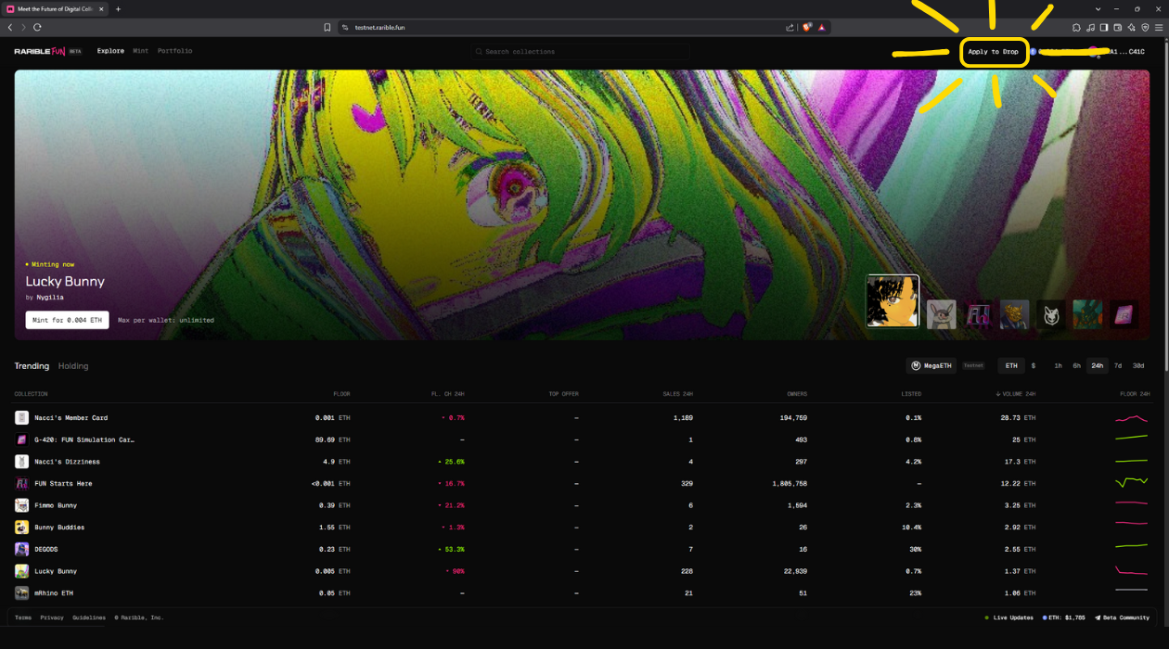Image resolution: width=1169 pixels, height=649 pixels.
Task: Click the browser address bar URL
Action: pyautogui.click(x=380, y=28)
